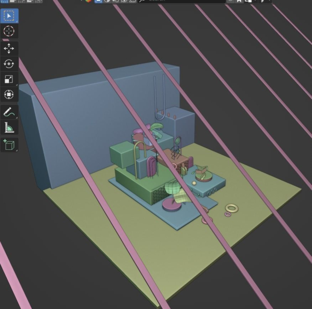312x309 pixels.
Task: Open the Measure ruler tool
Action: 9,127
